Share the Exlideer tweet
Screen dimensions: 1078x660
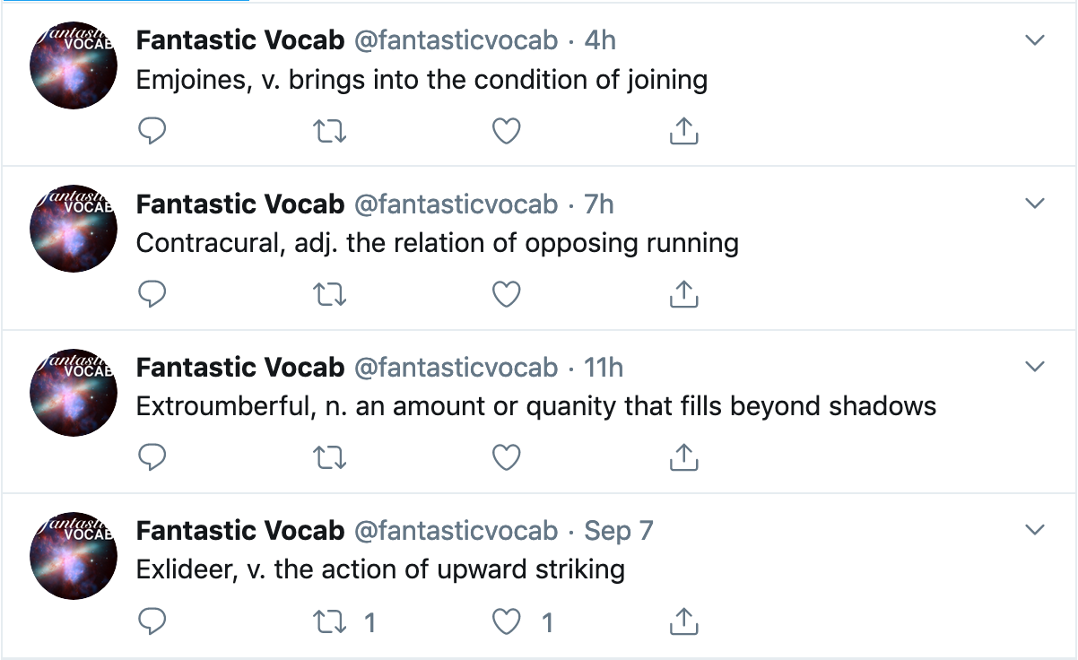pyautogui.click(x=683, y=620)
